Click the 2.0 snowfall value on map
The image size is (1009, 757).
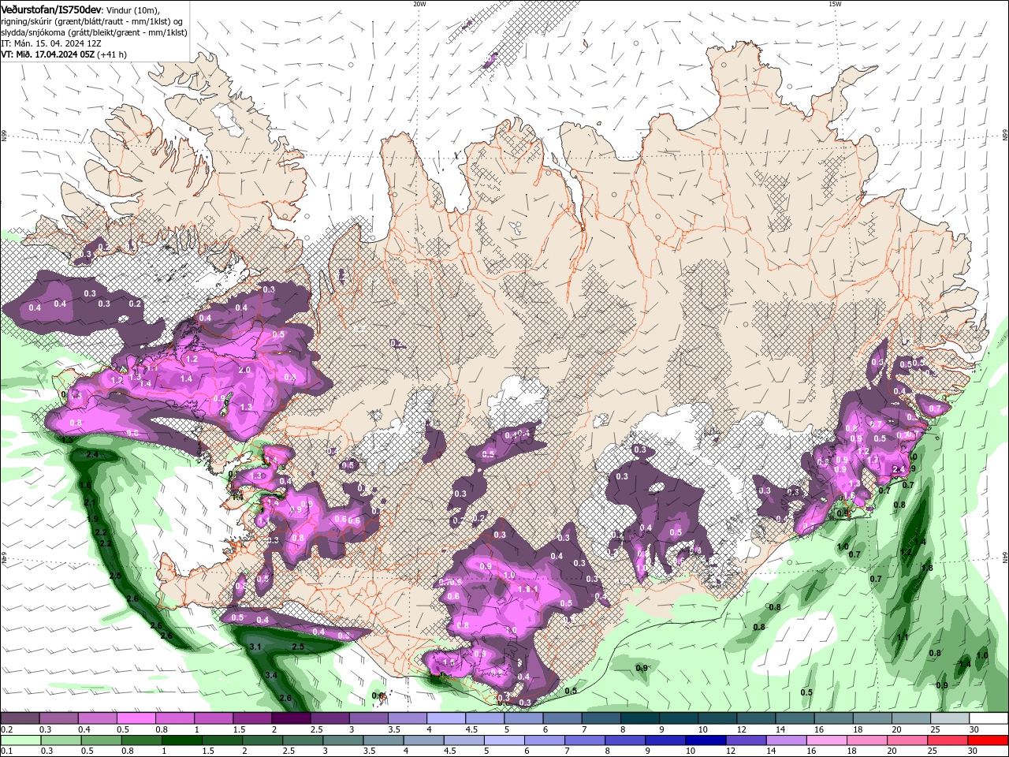coord(244,370)
